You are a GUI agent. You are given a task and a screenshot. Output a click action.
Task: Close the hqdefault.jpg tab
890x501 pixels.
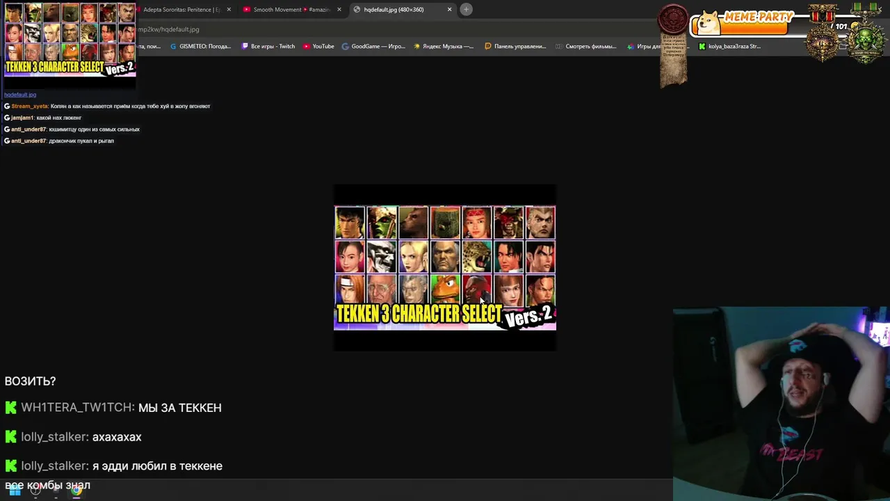[449, 10]
